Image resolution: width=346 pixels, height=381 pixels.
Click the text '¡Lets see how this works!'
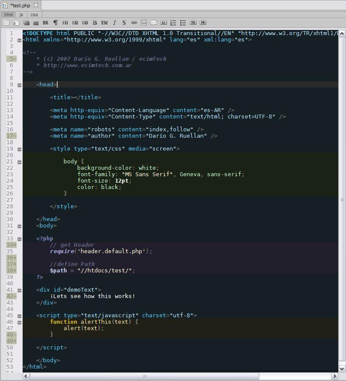93,296
